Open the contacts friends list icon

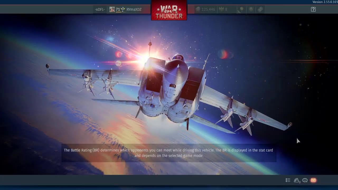tap(297, 180)
